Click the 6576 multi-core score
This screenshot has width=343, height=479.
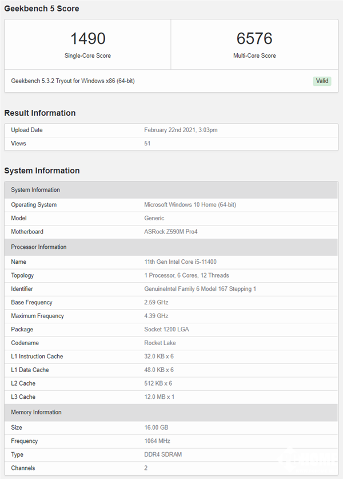click(x=254, y=39)
